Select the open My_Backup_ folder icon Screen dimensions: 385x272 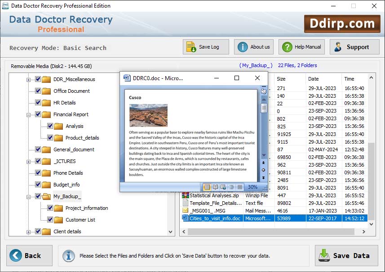(x=46, y=196)
